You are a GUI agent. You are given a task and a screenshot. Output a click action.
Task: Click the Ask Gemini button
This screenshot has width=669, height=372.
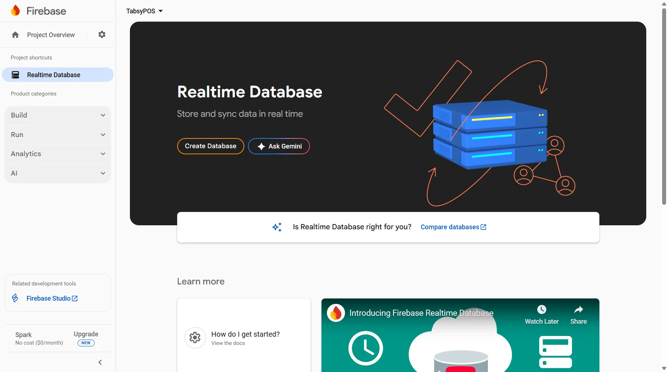(279, 146)
